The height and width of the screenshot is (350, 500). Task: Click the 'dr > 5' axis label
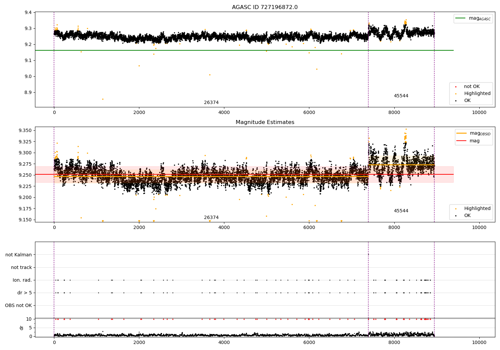pos(24,293)
